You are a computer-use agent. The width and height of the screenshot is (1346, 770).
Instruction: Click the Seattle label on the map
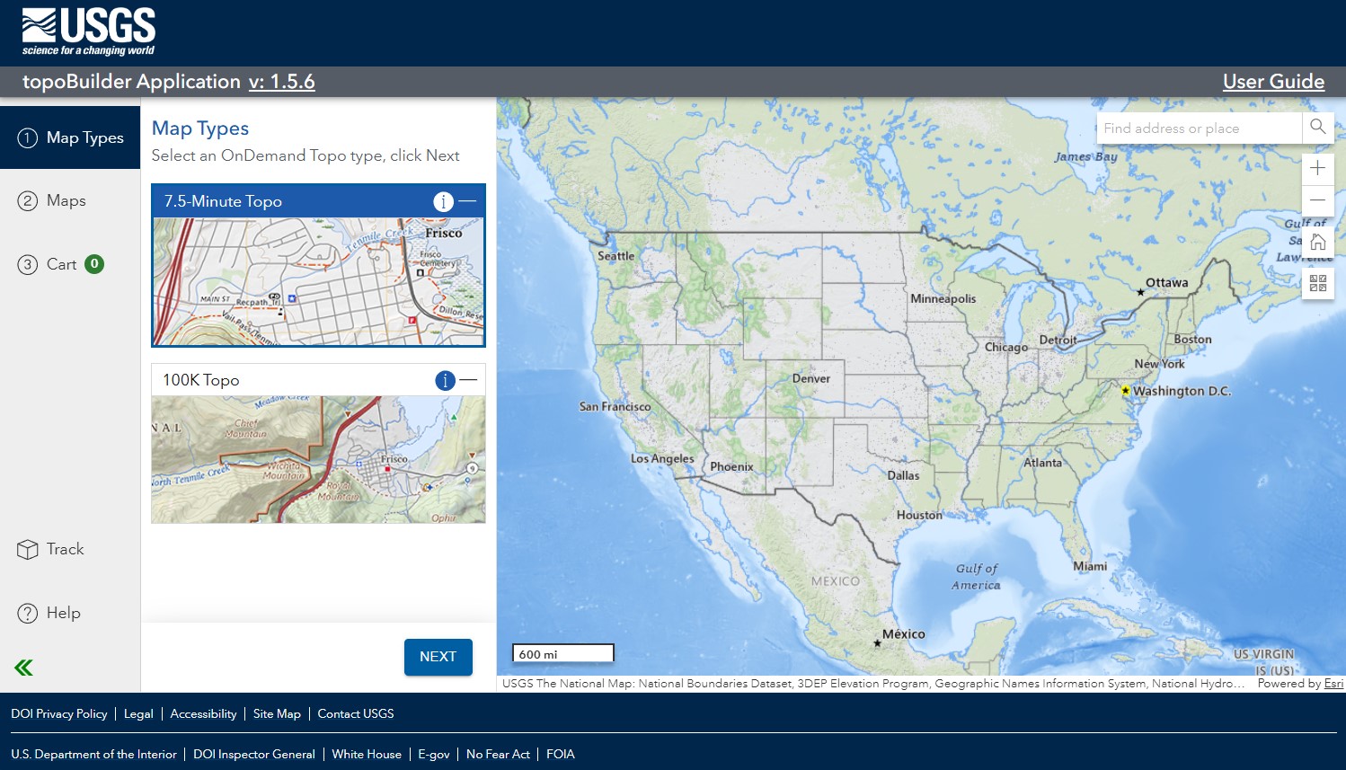[616, 256]
